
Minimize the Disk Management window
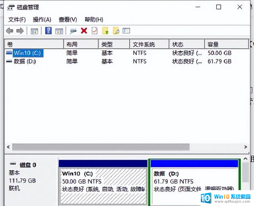198,7
